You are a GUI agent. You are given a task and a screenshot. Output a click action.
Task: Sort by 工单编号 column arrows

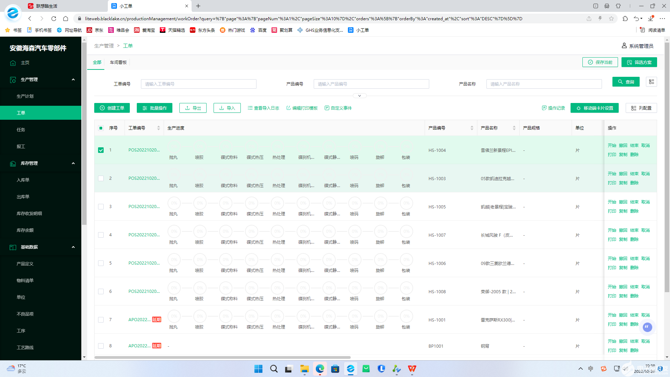pos(158,128)
